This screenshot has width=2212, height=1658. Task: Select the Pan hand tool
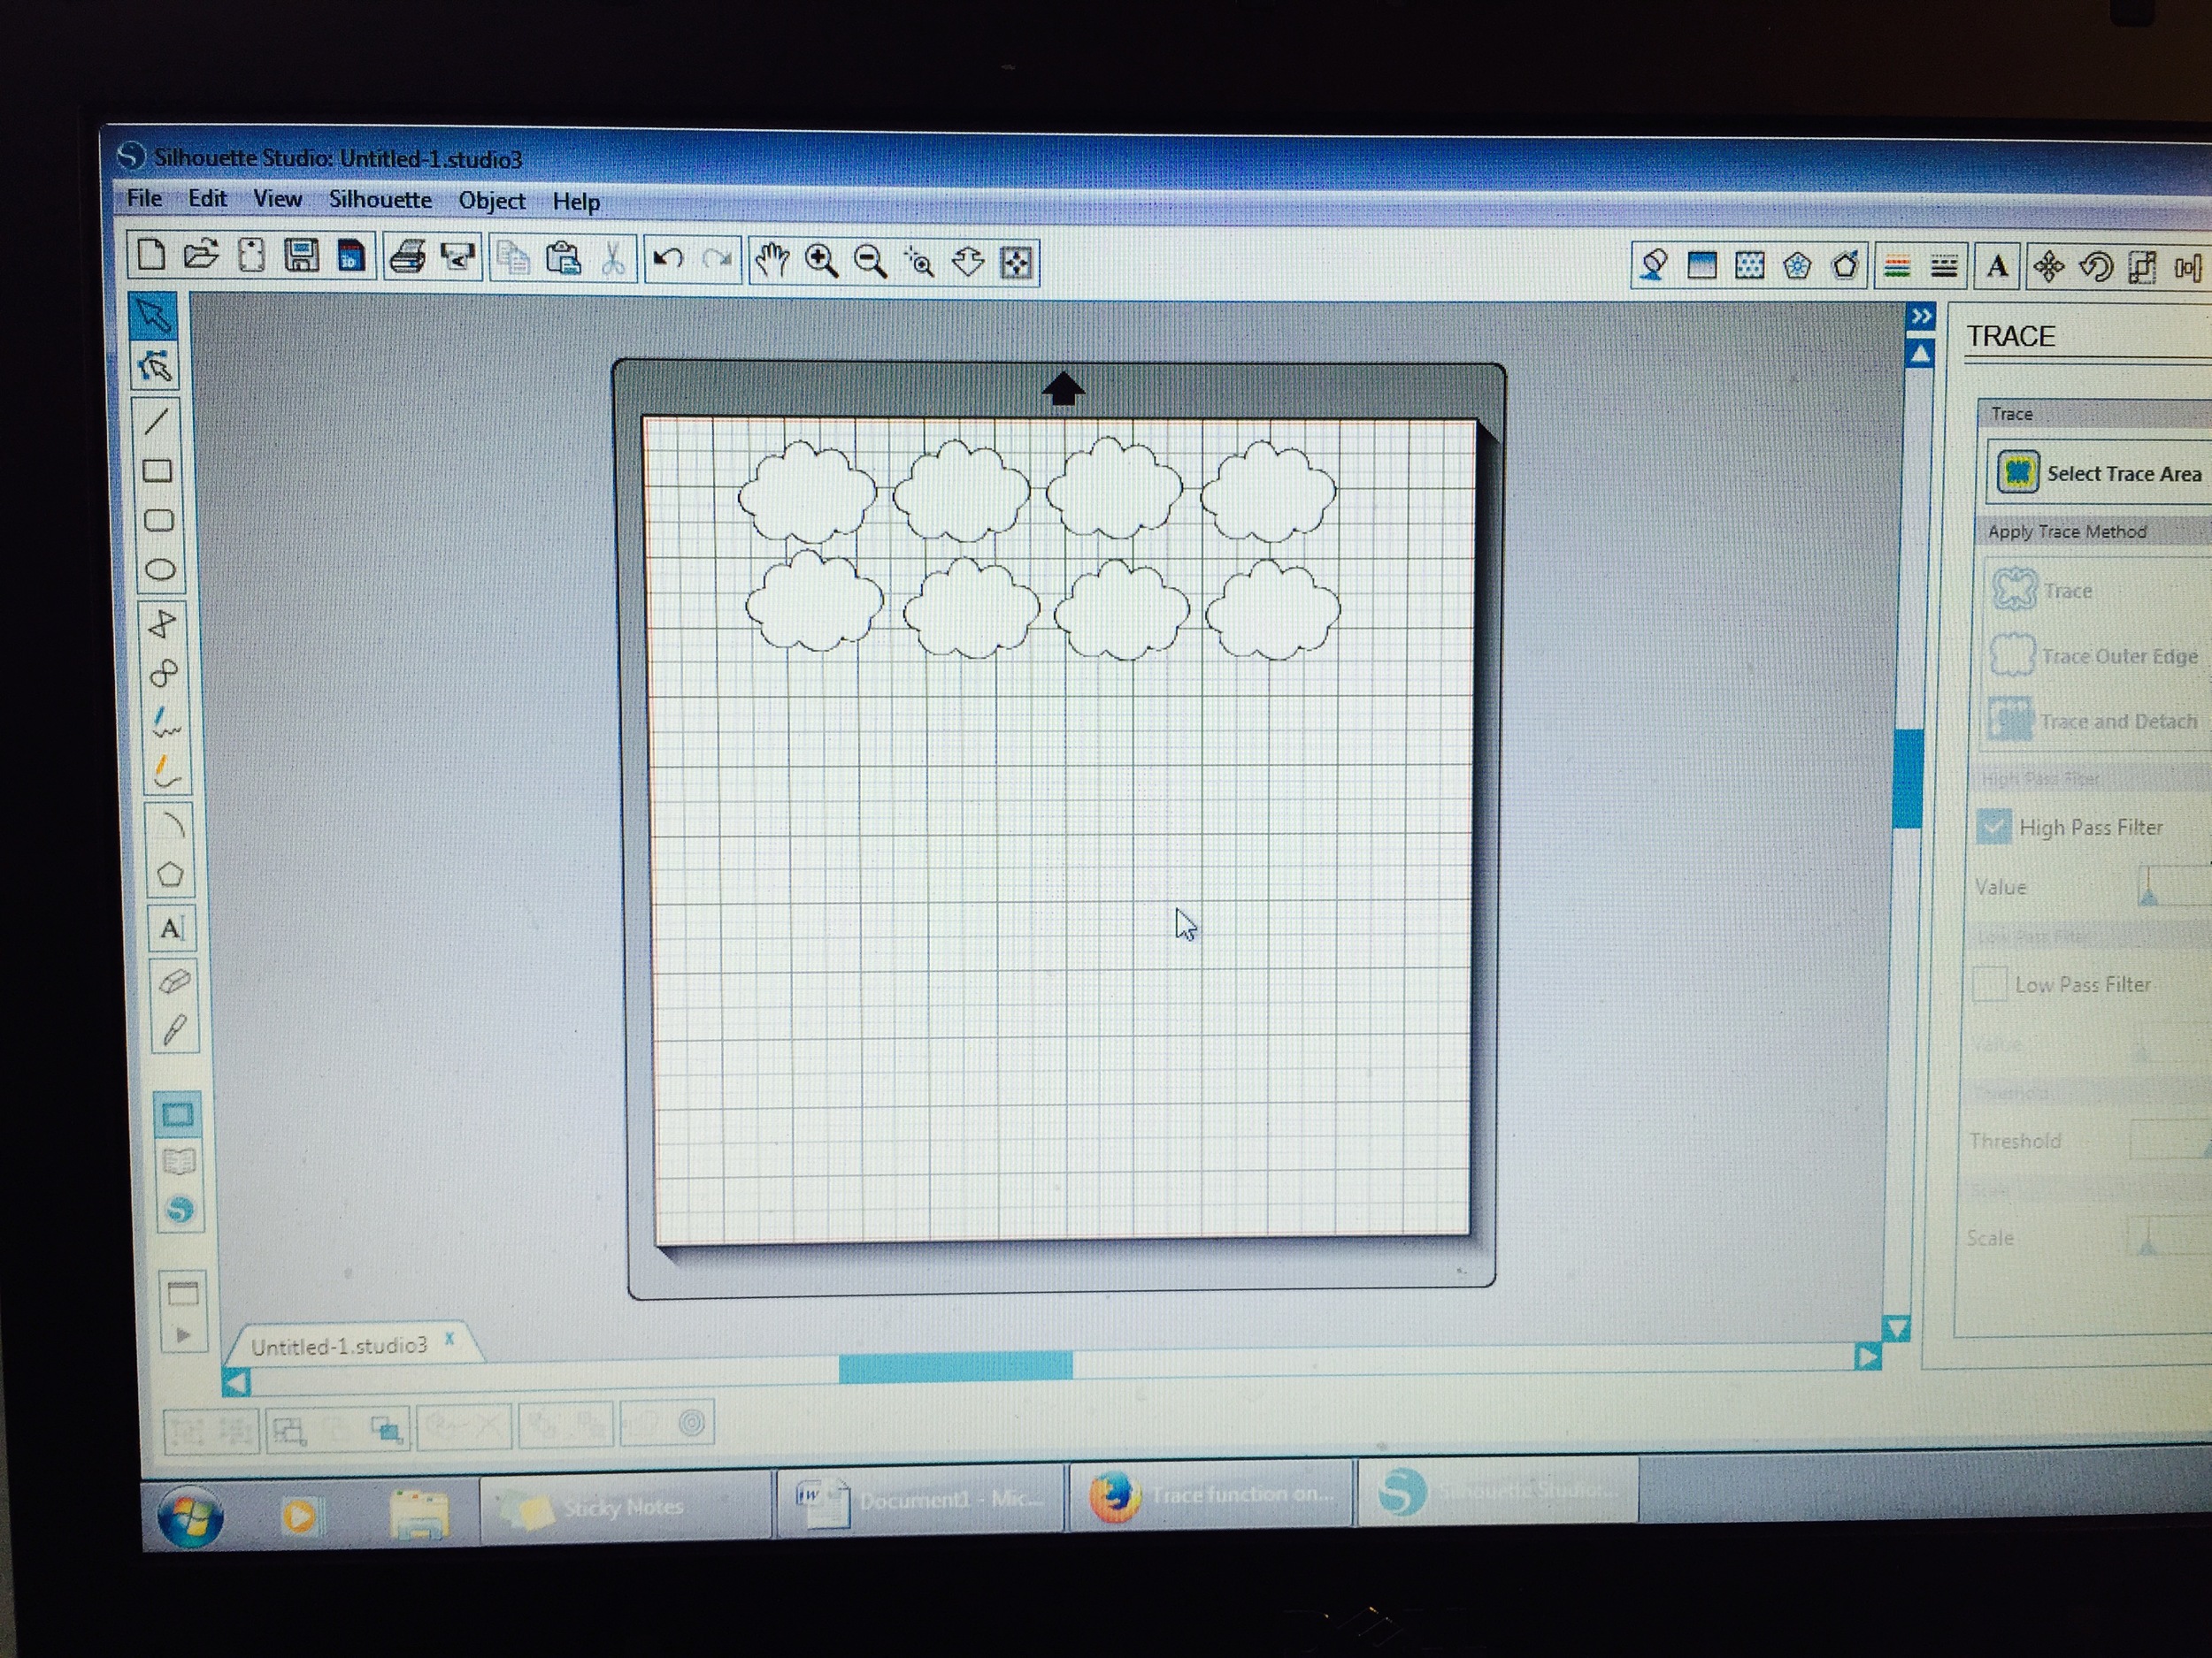point(772,261)
